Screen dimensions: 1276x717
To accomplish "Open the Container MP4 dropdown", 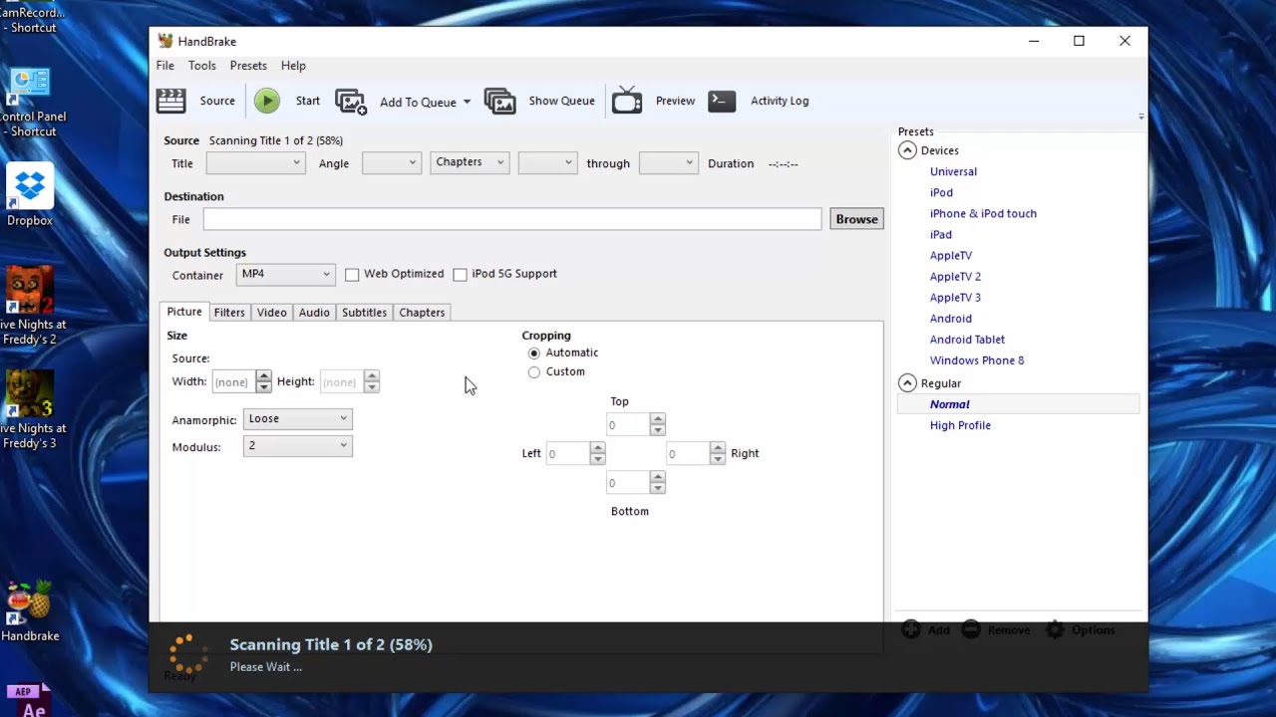I will [x=286, y=274].
